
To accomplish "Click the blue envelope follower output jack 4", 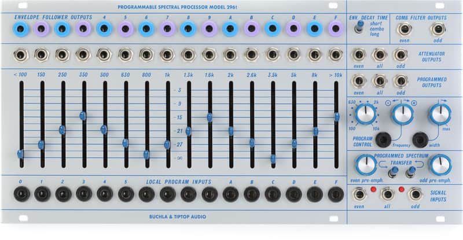I will point(104,29).
